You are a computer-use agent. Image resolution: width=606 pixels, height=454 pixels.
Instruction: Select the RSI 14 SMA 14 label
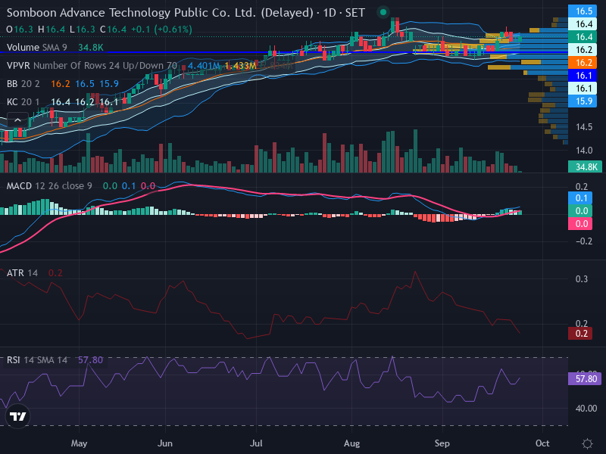(36, 360)
